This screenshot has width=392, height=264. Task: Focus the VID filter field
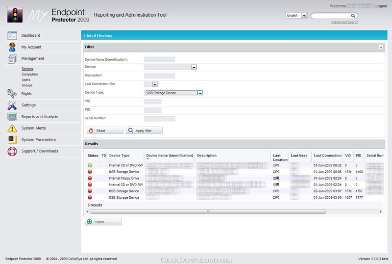tap(152, 102)
